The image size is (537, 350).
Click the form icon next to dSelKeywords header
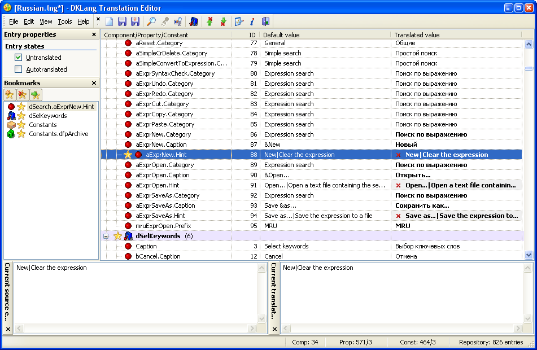[128, 236]
